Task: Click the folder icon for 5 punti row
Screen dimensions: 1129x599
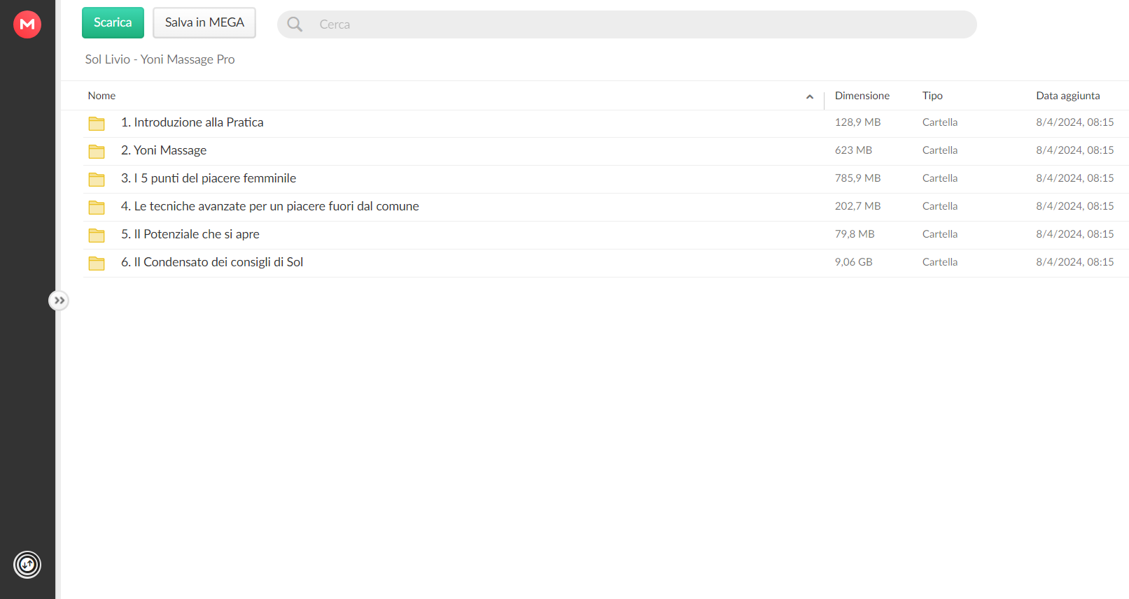Action: (x=97, y=180)
